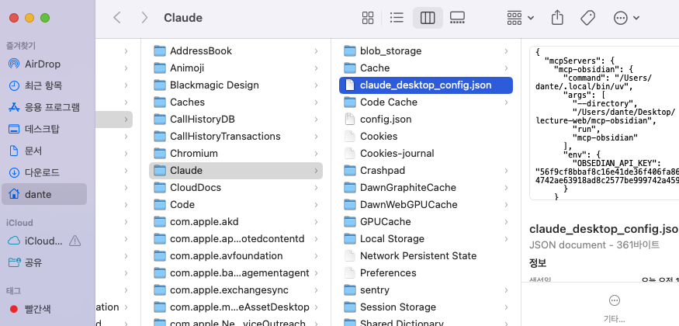
Task: Open the com.apple.avfoundation folder
Action: pyautogui.click(x=236, y=256)
